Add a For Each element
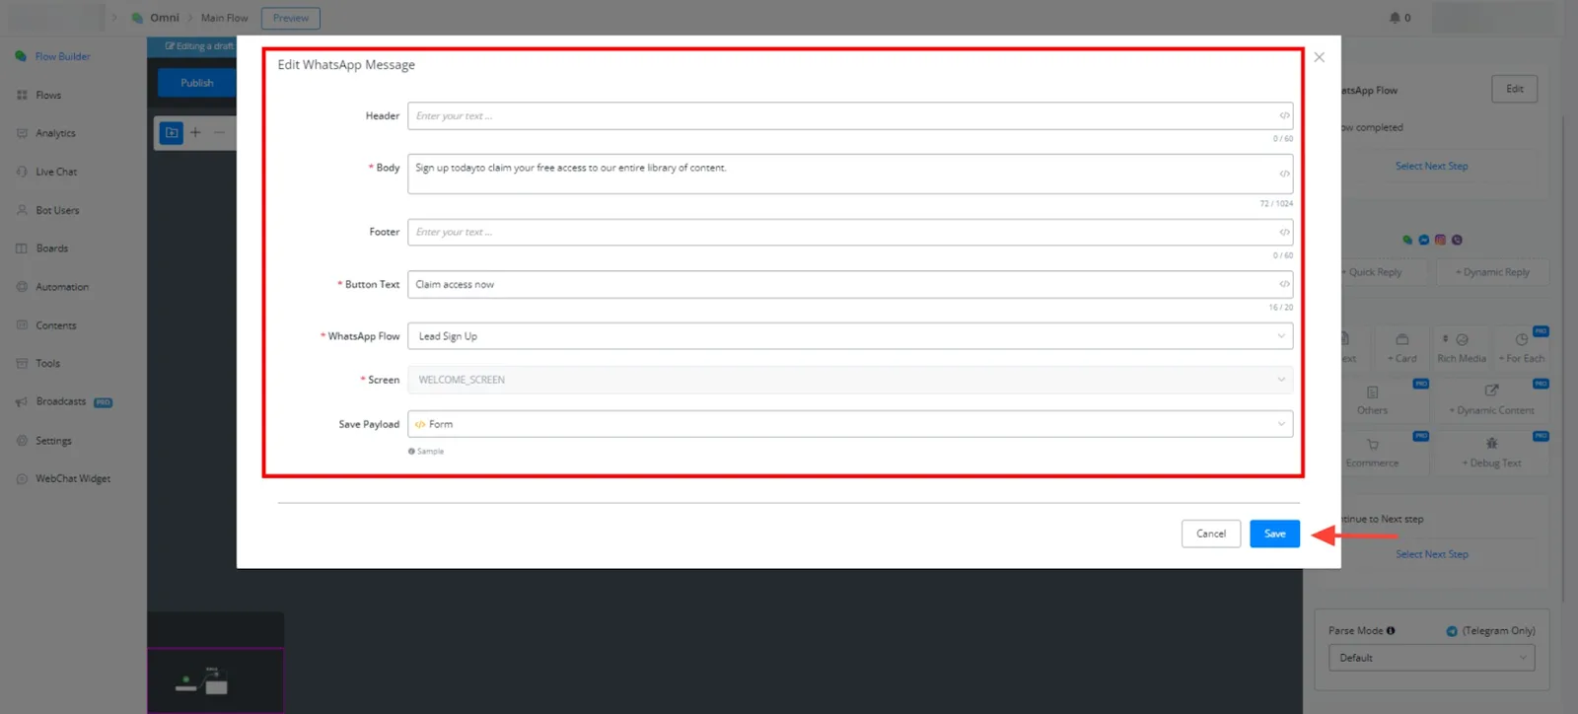This screenshot has height=714, width=1578. pos(1522,347)
